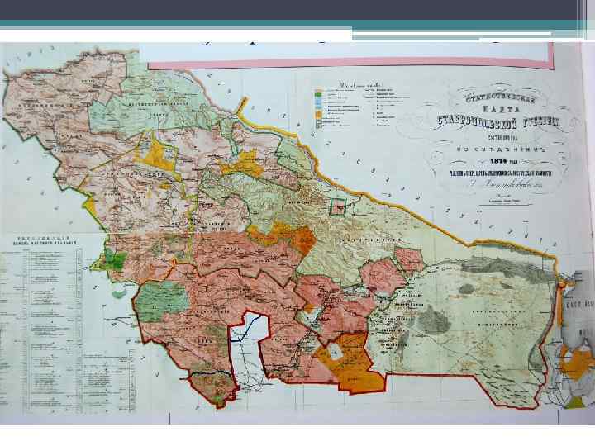
Task: Click the year "1874" in the map title
Action: coord(500,160)
